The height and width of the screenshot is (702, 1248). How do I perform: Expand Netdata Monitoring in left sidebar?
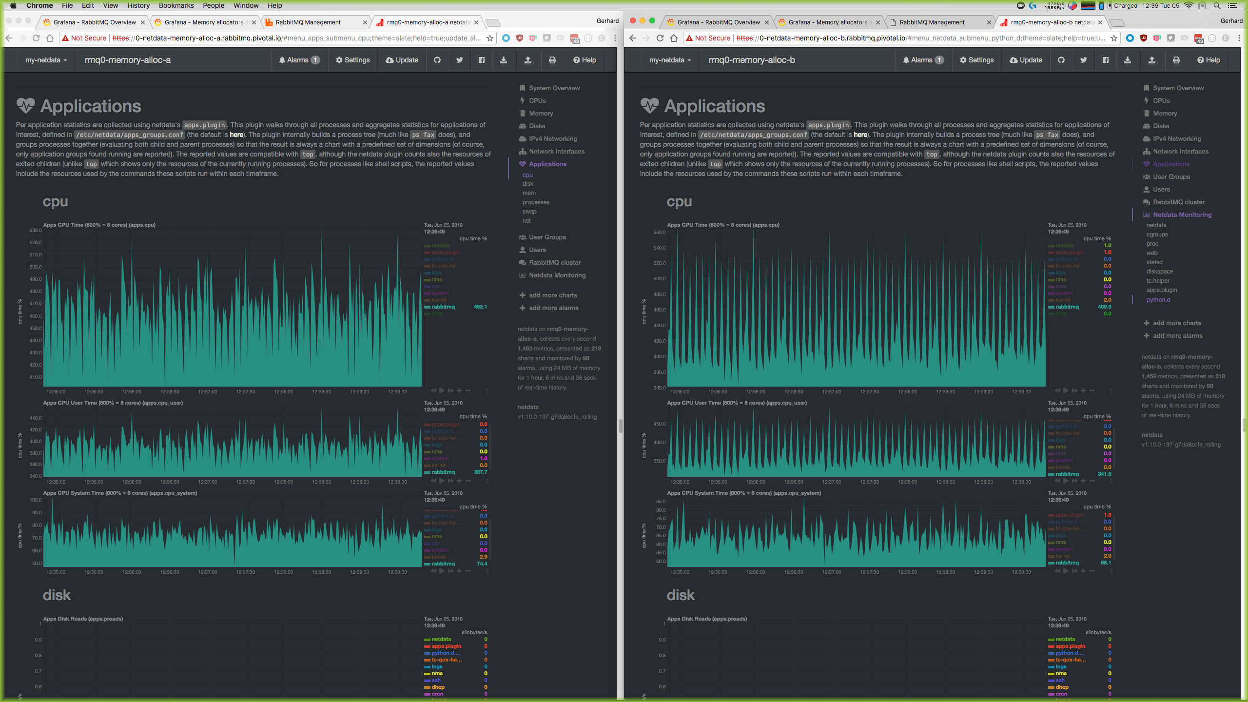tap(557, 275)
